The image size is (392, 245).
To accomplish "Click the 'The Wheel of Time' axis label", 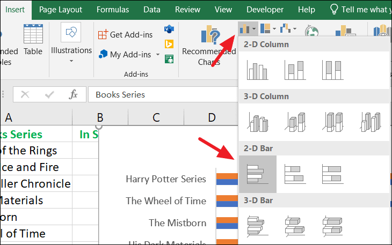I will click(x=166, y=201).
